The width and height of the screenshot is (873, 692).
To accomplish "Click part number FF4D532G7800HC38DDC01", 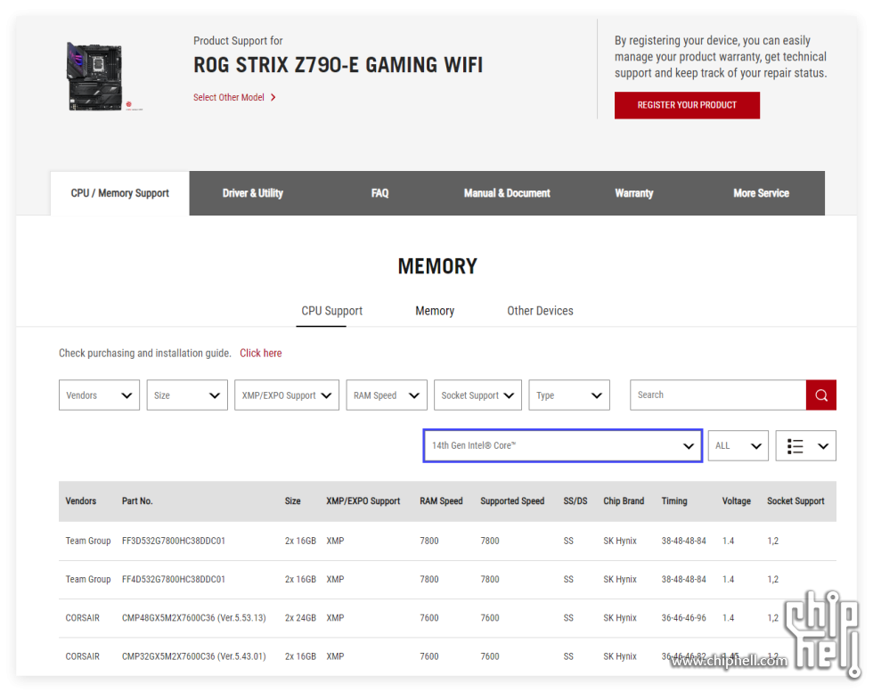I will coord(174,580).
